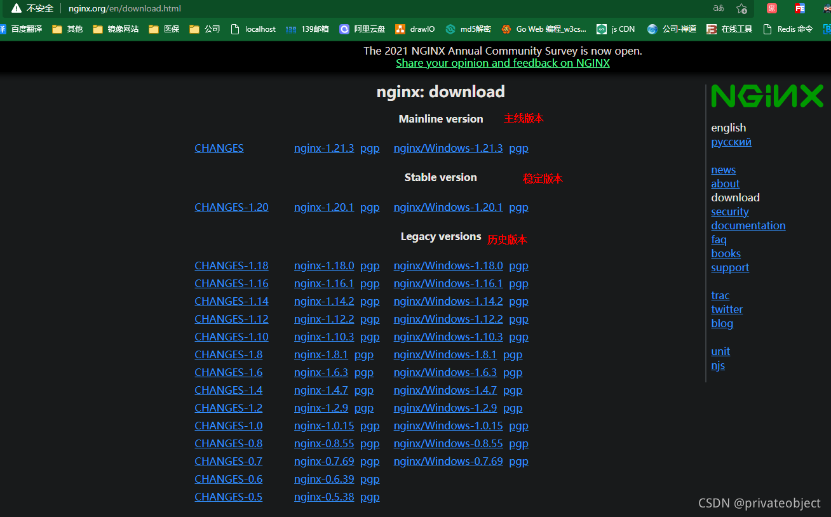Open pgp link beside nginx-0.5.38
Image resolution: width=831 pixels, height=517 pixels.
pyautogui.click(x=370, y=497)
